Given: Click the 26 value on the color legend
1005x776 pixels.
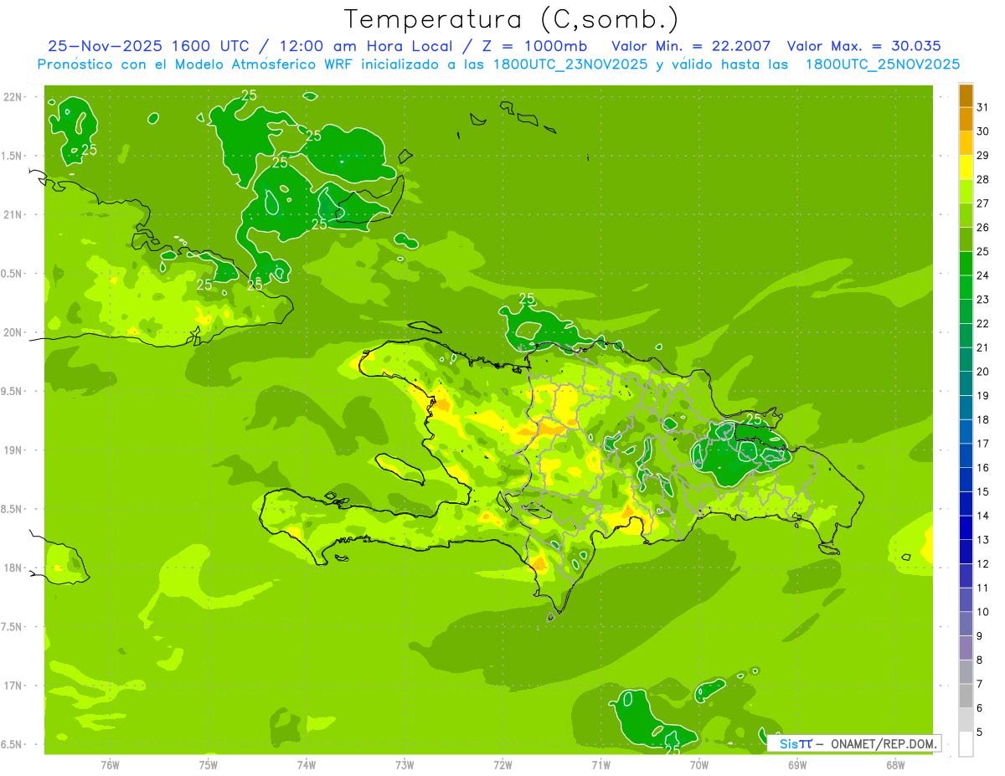Looking at the screenshot, I should (x=982, y=228).
